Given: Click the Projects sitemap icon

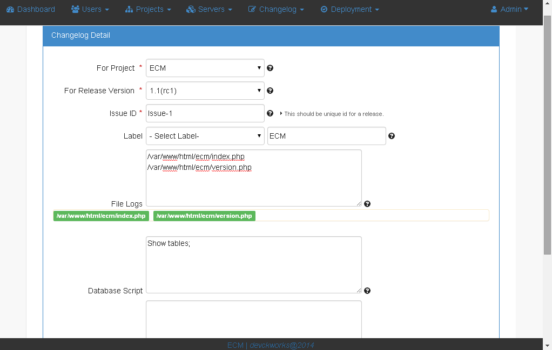Looking at the screenshot, I should click(129, 9).
